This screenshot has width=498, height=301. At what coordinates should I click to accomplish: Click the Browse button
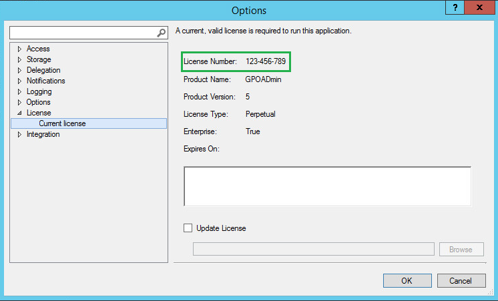tap(461, 250)
